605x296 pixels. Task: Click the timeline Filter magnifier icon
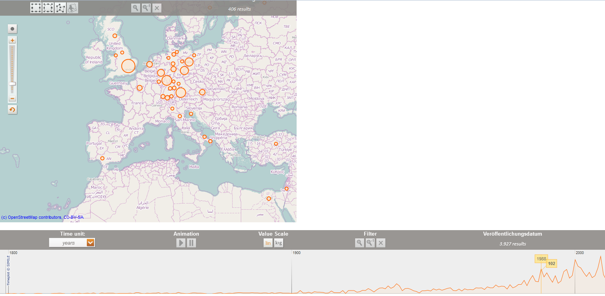tap(359, 243)
